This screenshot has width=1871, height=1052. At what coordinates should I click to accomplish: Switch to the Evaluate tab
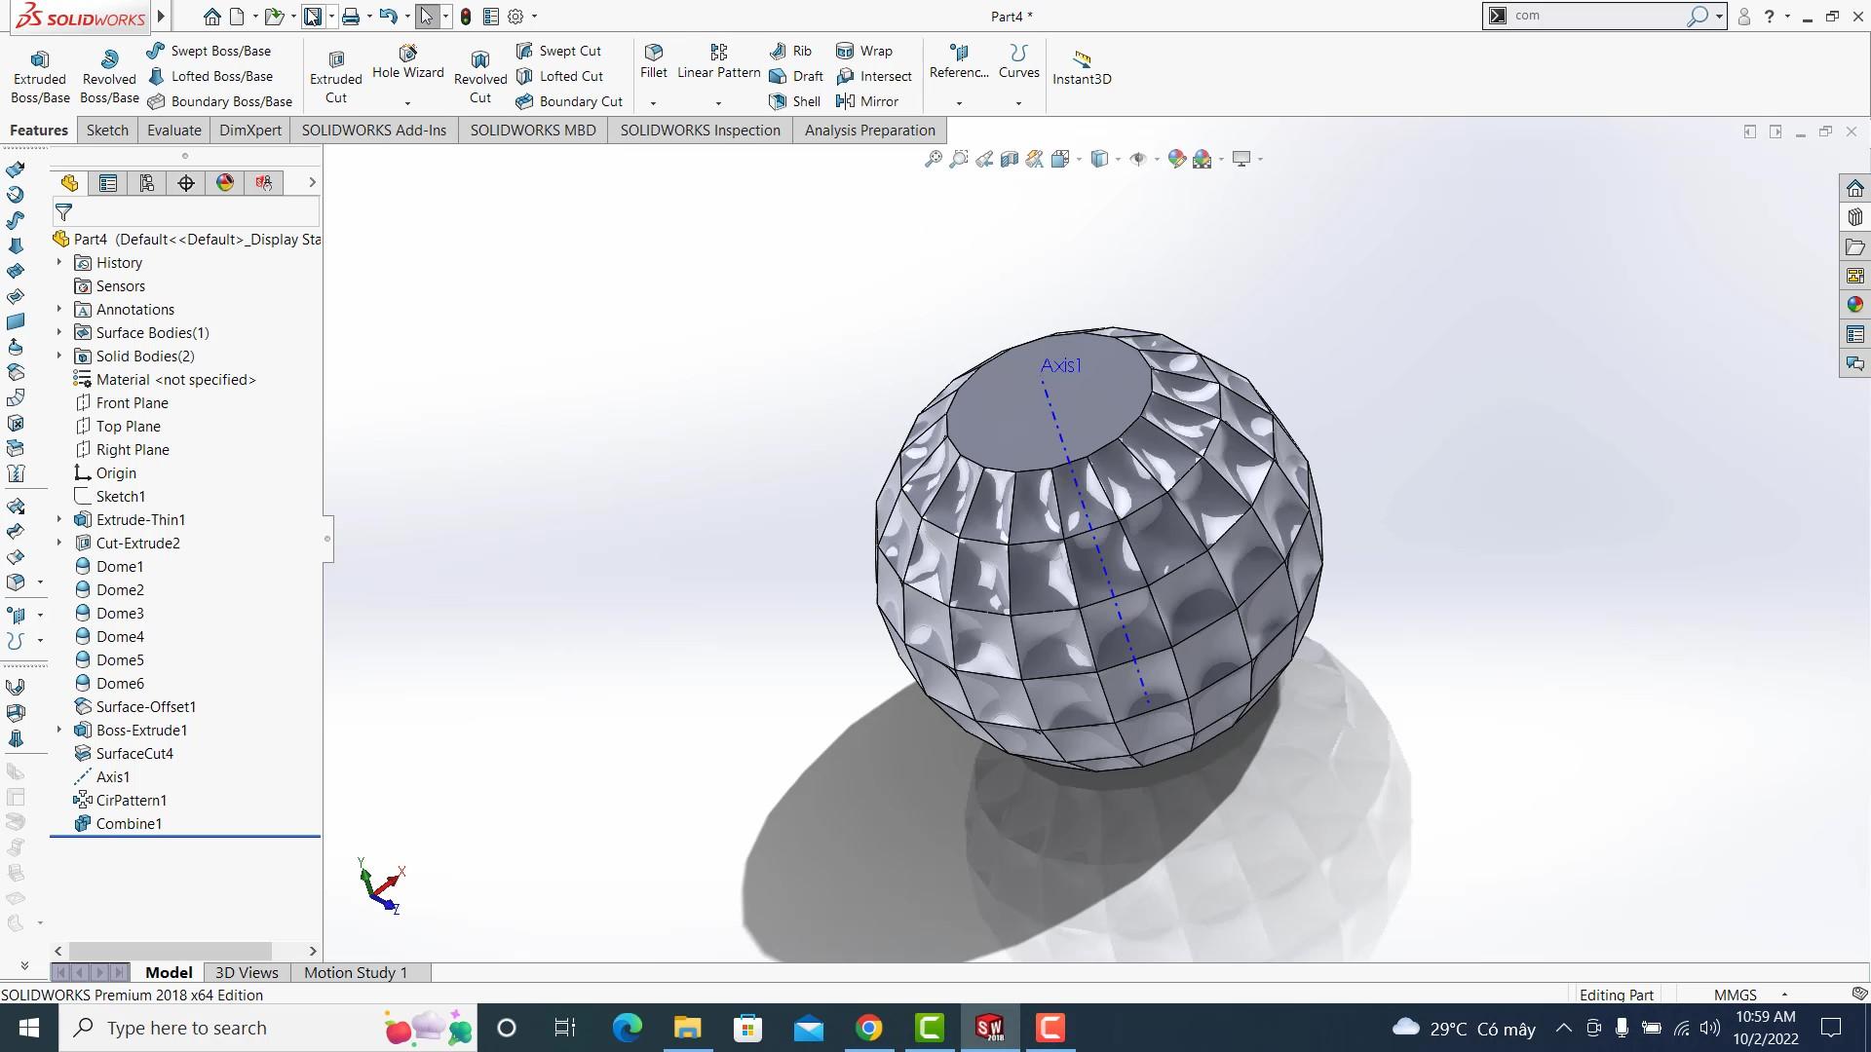[173, 130]
